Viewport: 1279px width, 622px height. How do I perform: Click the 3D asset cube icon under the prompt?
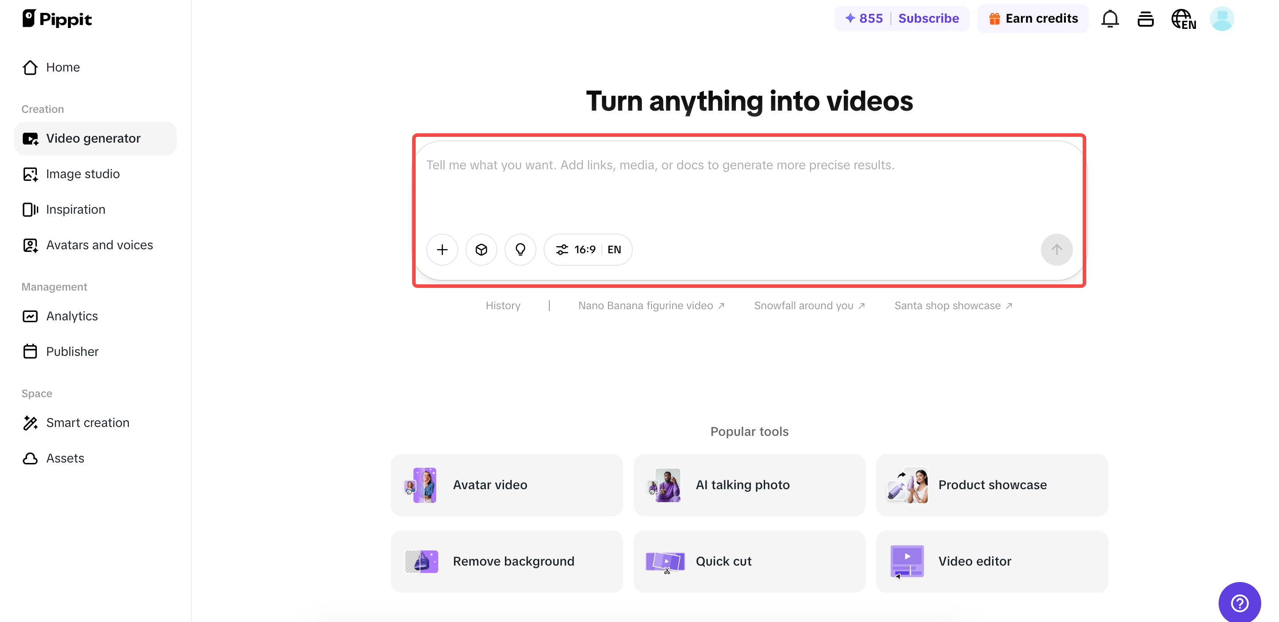(481, 249)
